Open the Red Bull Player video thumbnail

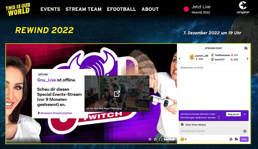pos(117,93)
